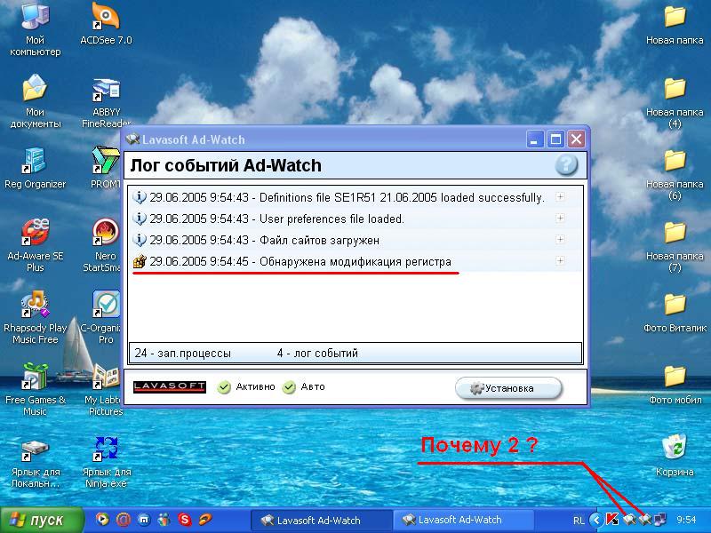Expand hidden tray icons arrow
The height and width of the screenshot is (533, 711).
[595, 520]
